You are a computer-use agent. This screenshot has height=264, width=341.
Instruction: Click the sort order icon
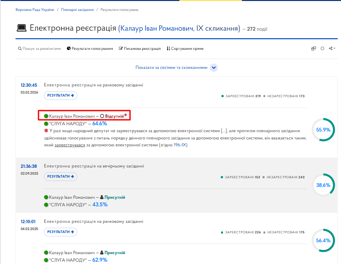[168, 48]
